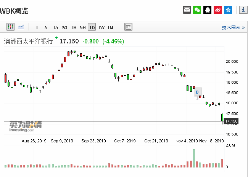Screen dimensions: 248x177
Task: Share to Qzone star icon
Action: (x=228, y=10)
